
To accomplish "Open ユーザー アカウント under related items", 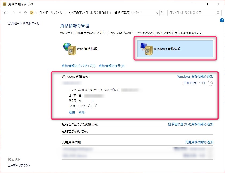I will click(19, 166).
